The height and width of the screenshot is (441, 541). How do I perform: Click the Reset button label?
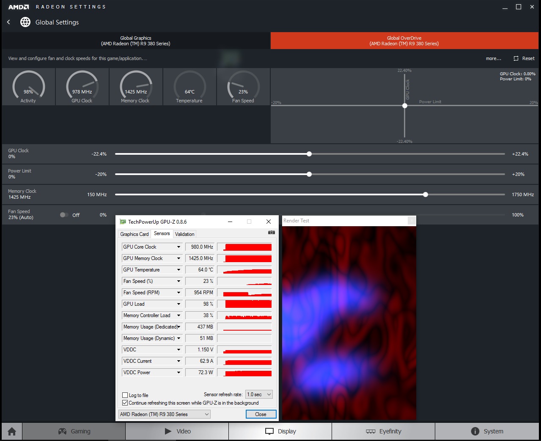tap(528, 58)
